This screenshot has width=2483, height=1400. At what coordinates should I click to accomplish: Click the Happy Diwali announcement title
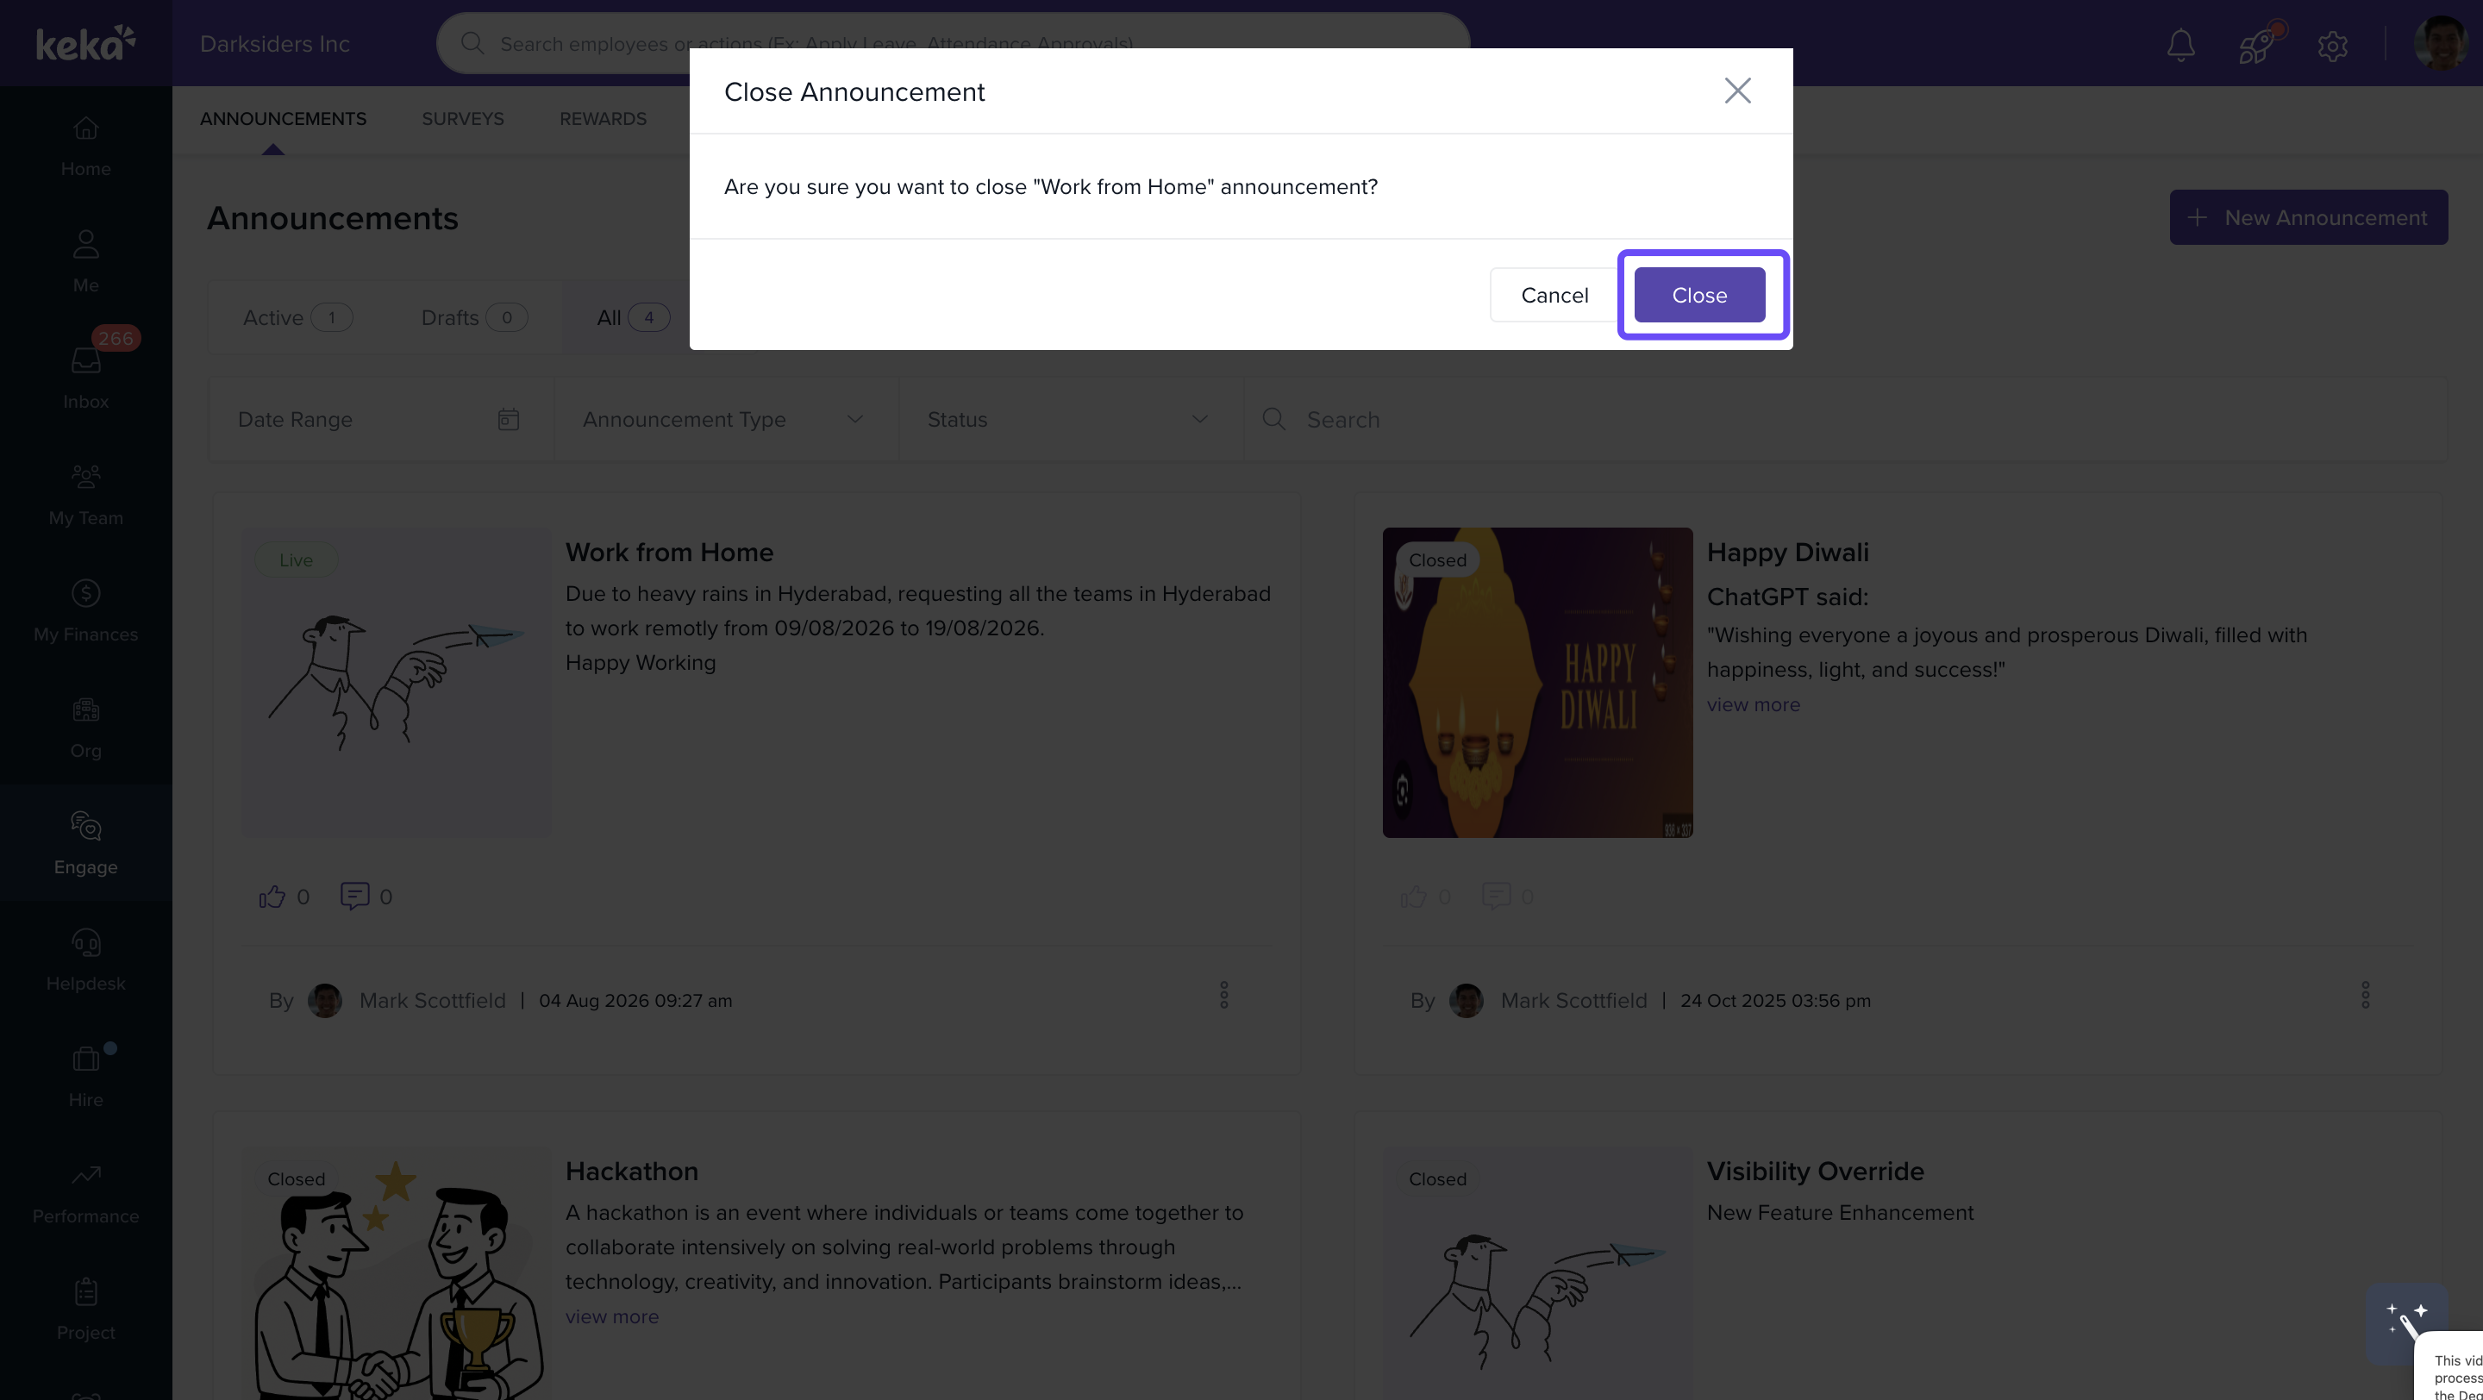1788,552
